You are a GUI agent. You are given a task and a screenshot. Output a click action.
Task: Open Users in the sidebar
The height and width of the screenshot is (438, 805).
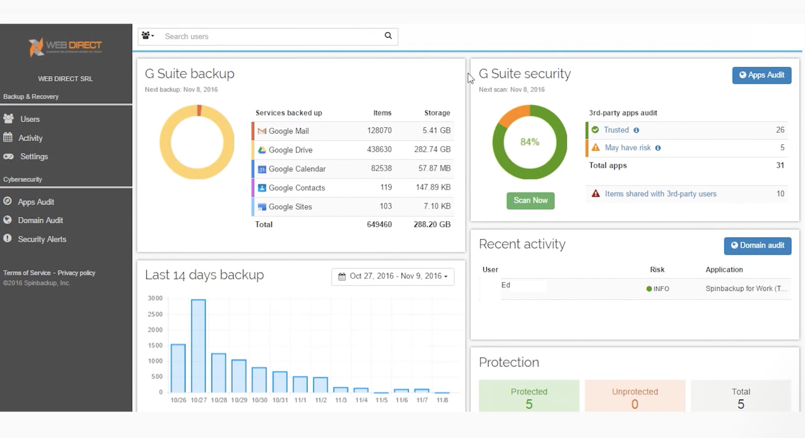click(30, 119)
